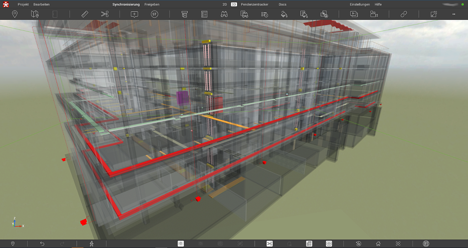Open the video camera recording tool
The image size is (468, 248).
point(374,14)
